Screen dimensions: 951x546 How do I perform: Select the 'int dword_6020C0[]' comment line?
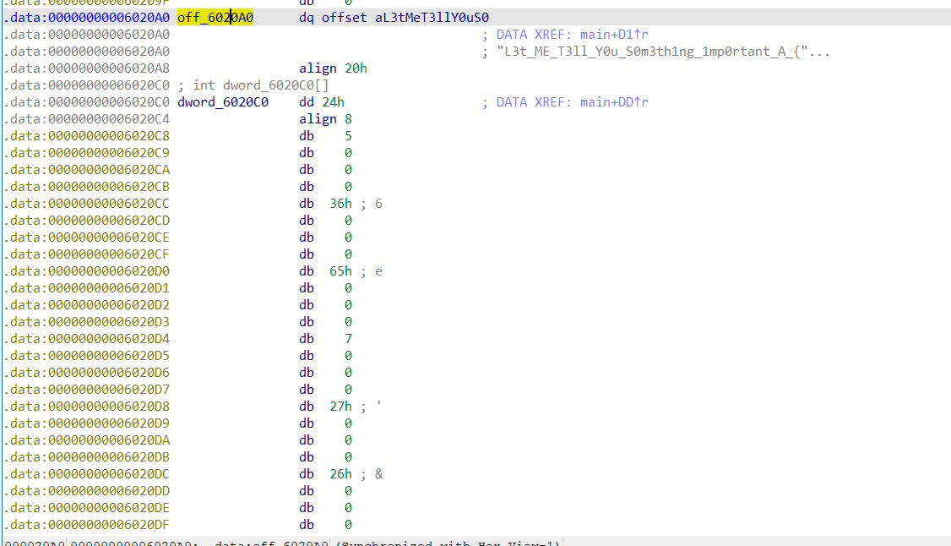pyautogui.click(x=253, y=85)
